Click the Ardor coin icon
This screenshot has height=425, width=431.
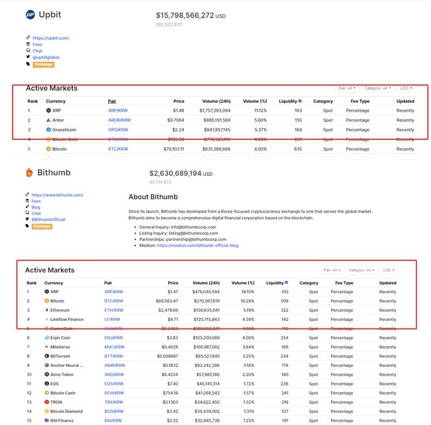[48, 120]
